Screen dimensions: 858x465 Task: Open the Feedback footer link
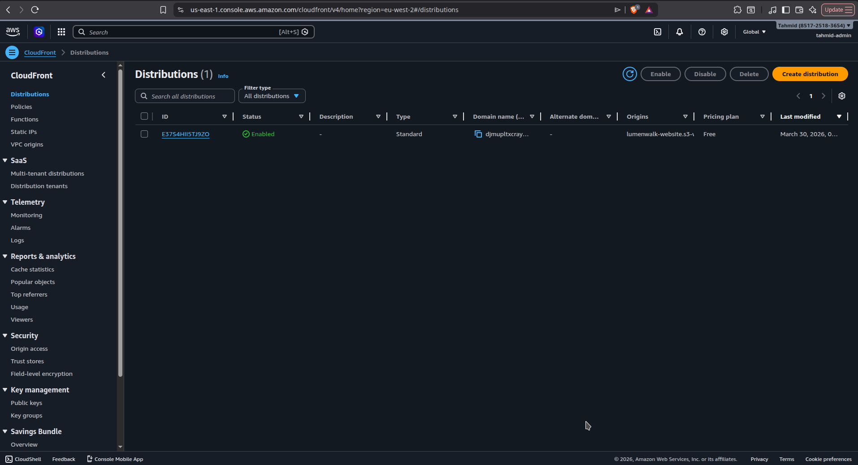coord(64,459)
